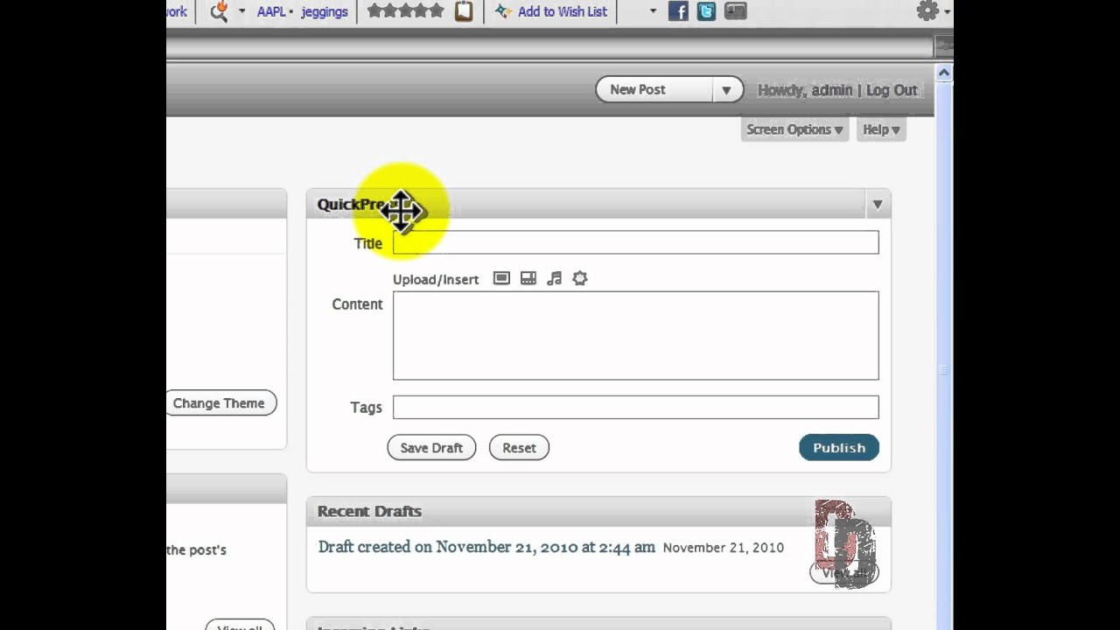
Task: Click into the Tags input field
Action: pyautogui.click(x=635, y=407)
